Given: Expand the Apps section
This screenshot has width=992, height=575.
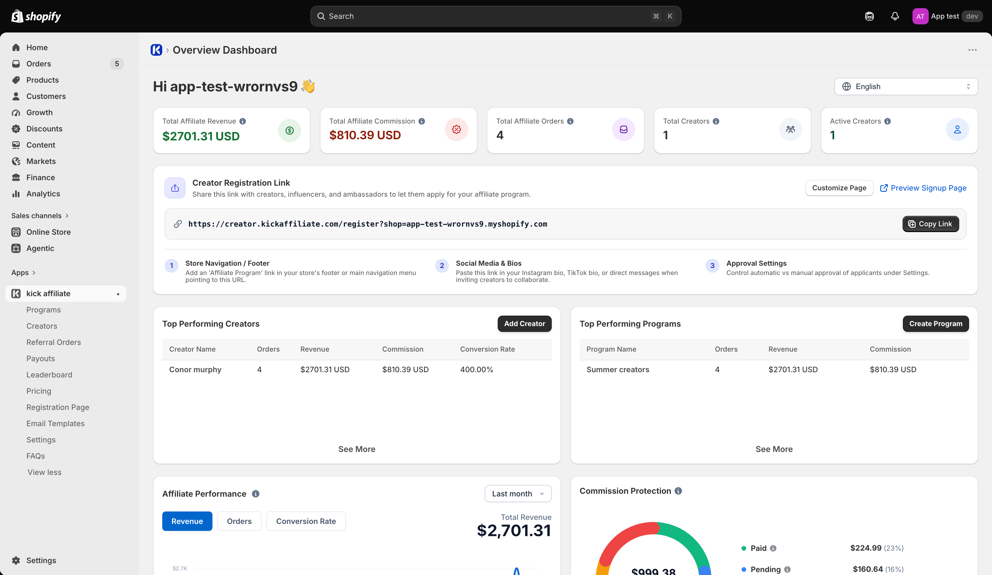Looking at the screenshot, I should [x=23, y=272].
